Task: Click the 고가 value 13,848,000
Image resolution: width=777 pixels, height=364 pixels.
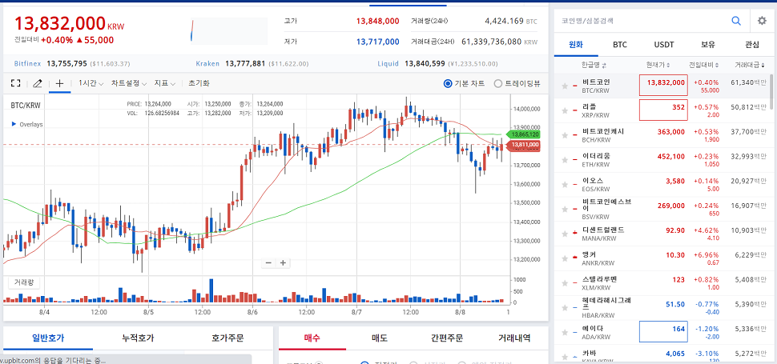Action: [x=377, y=22]
